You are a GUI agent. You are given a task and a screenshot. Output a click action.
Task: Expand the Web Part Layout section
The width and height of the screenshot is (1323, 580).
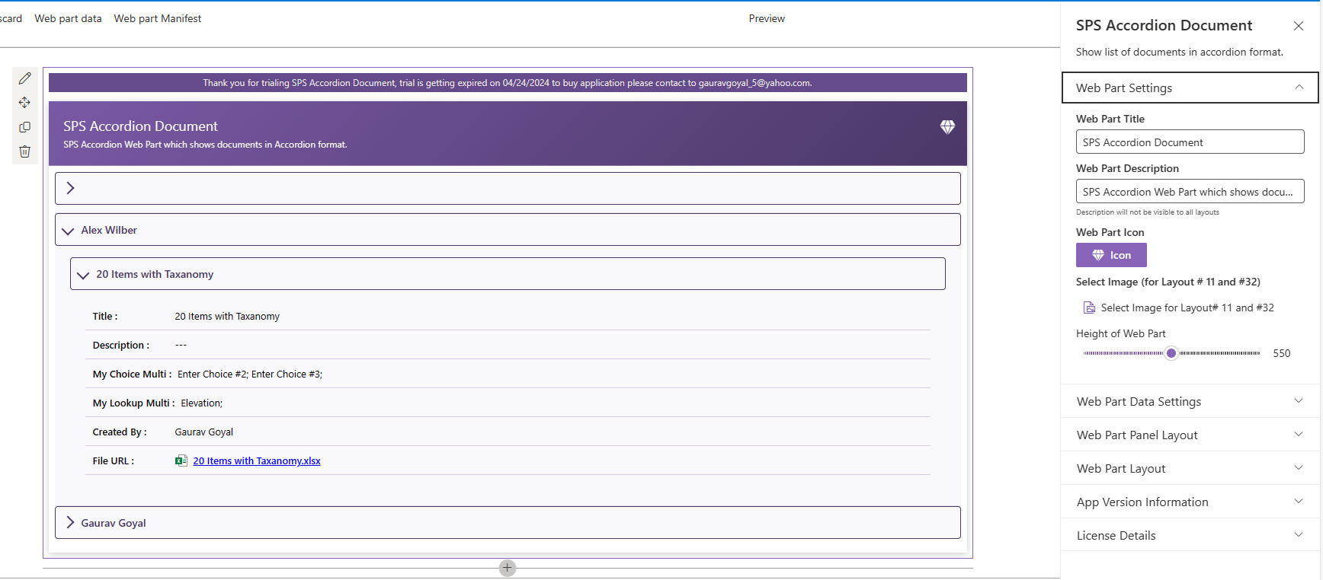tap(1190, 468)
